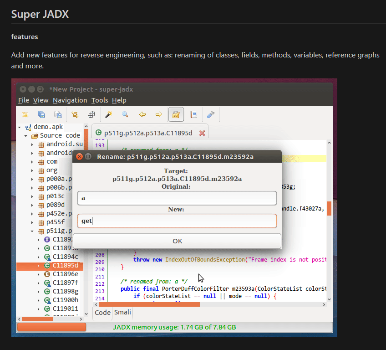The height and width of the screenshot is (350, 386).
Task: Collapse the Source code tree node
Action: 25,136
